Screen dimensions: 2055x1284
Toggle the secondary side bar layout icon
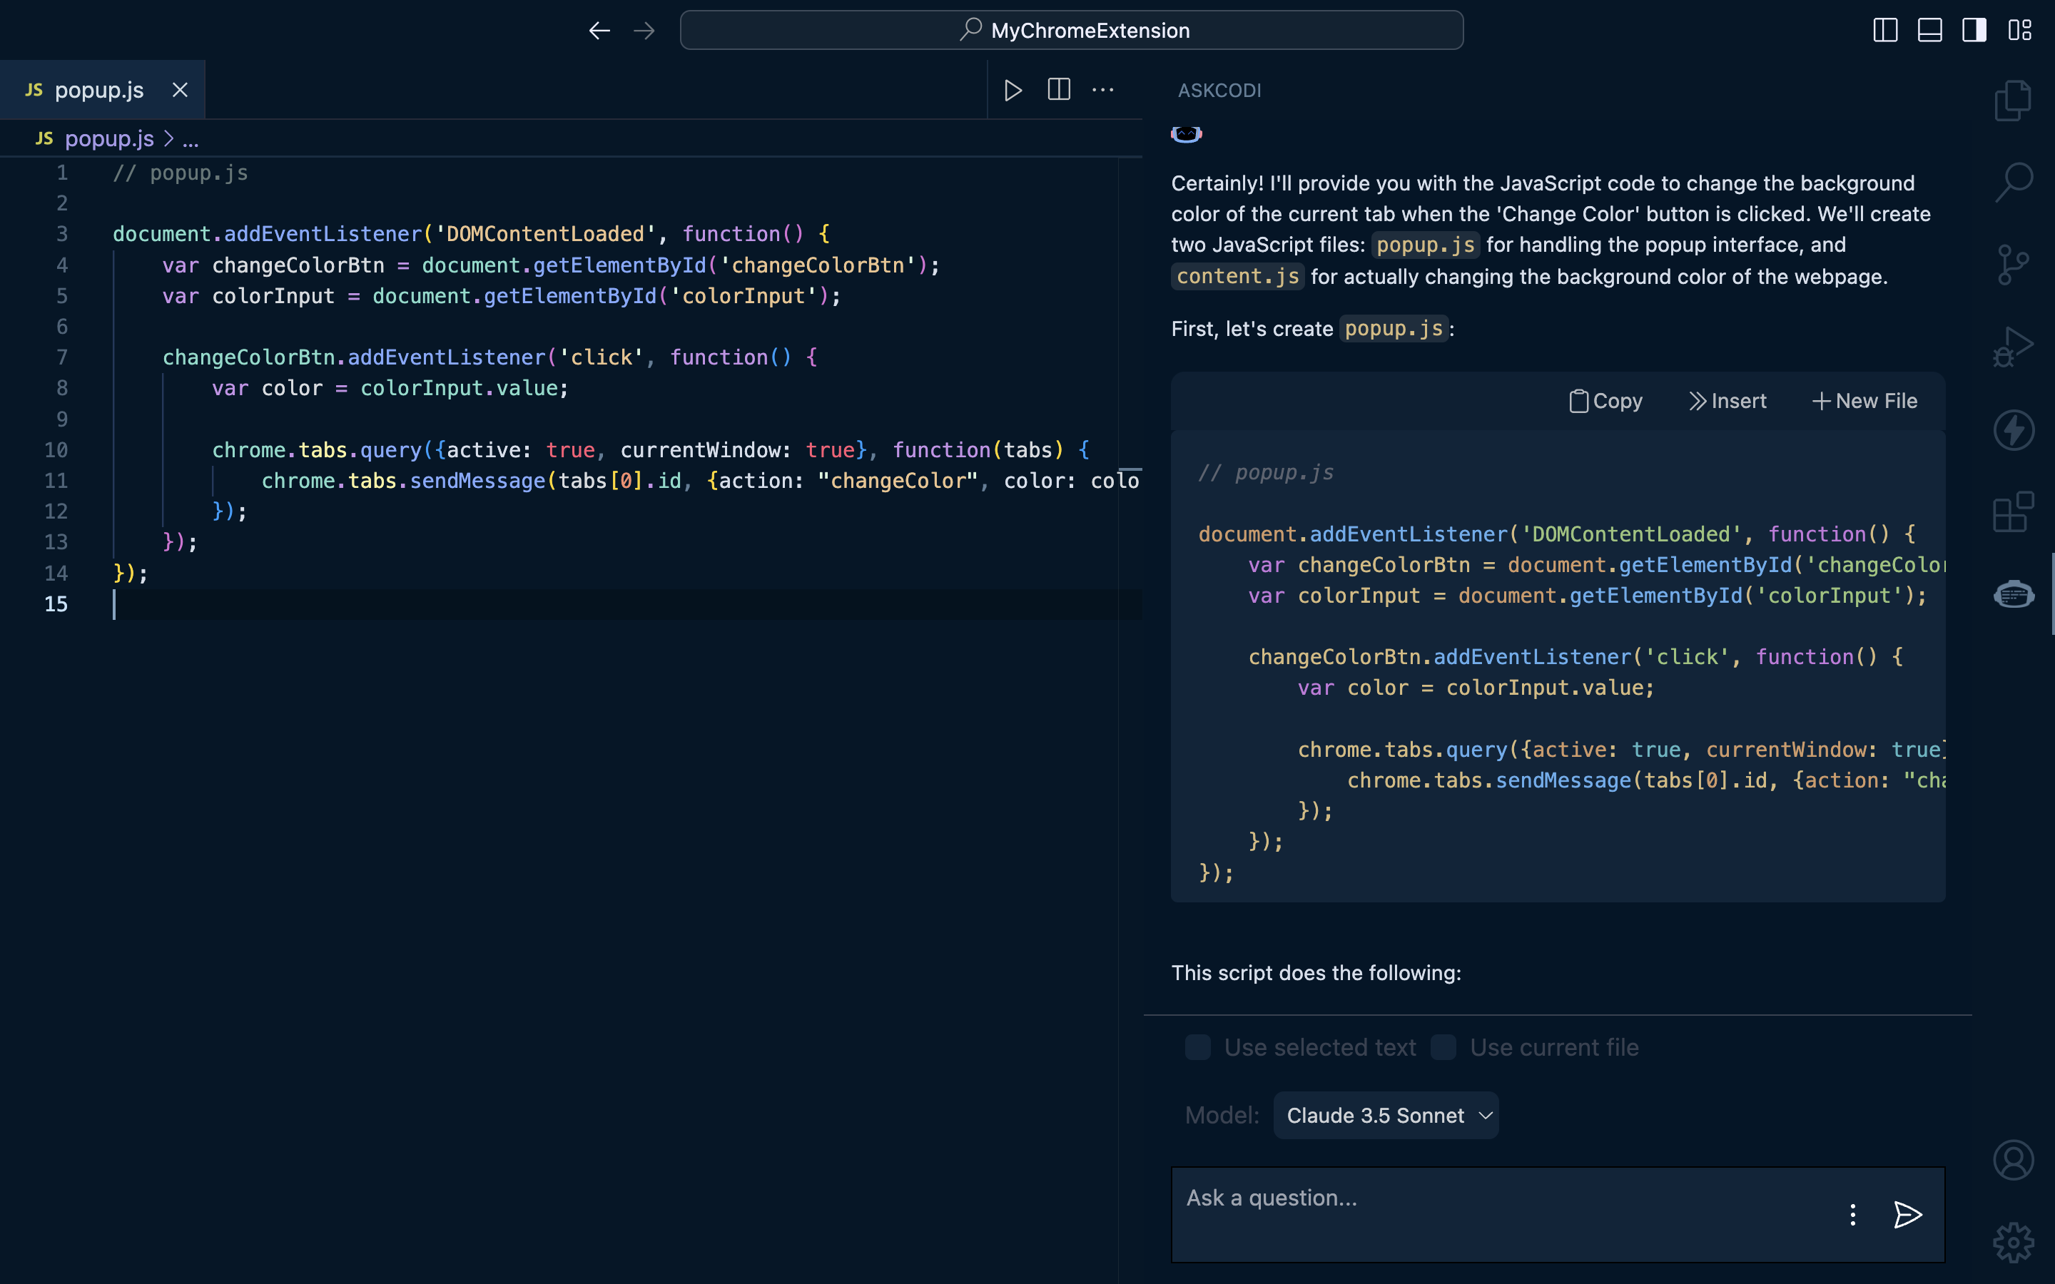click(1974, 31)
